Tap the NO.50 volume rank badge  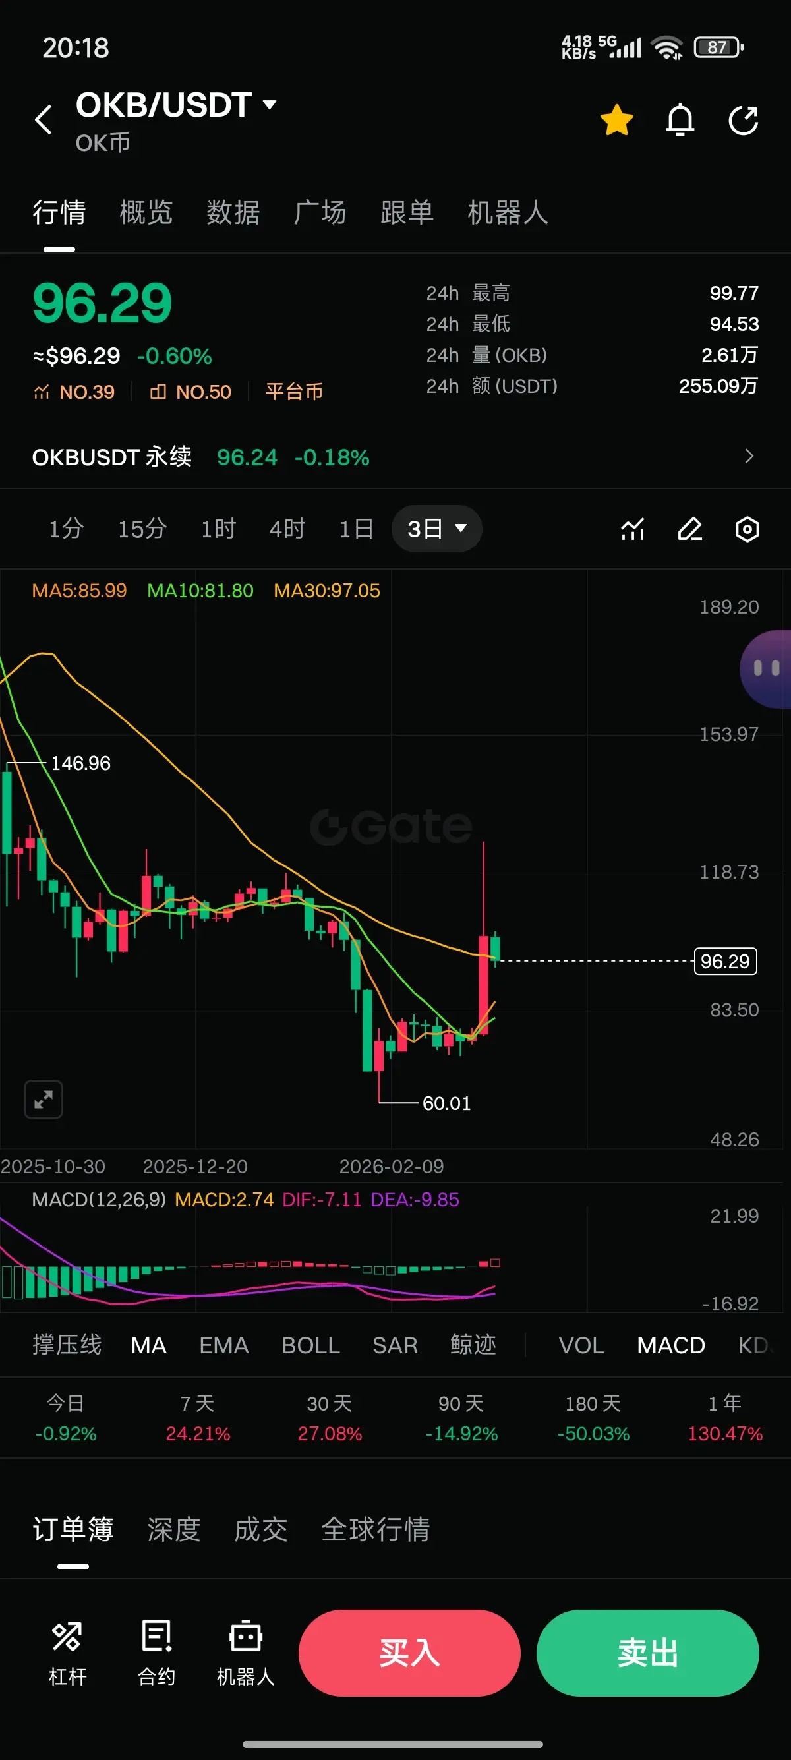(x=190, y=392)
